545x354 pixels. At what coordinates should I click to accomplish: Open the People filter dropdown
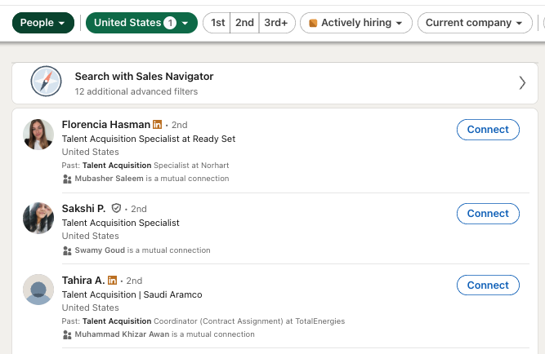tap(43, 23)
